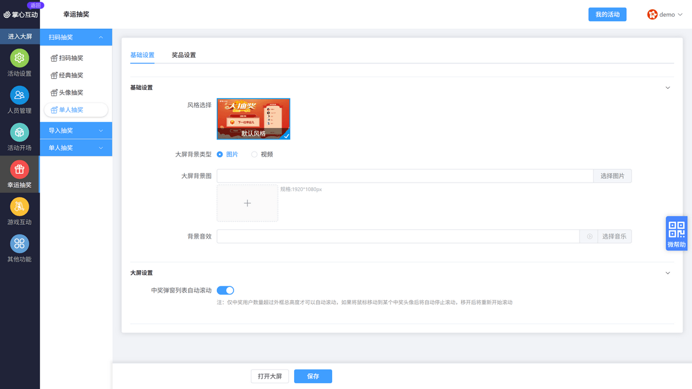Toggle 中奖弹窗列表自动滚动 switch
The width and height of the screenshot is (692, 389).
point(225,290)
